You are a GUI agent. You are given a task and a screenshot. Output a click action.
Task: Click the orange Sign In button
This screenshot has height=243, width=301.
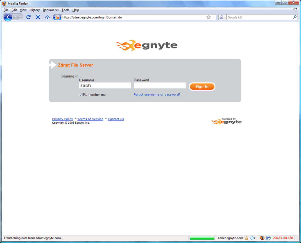click(x=202, y=87)
